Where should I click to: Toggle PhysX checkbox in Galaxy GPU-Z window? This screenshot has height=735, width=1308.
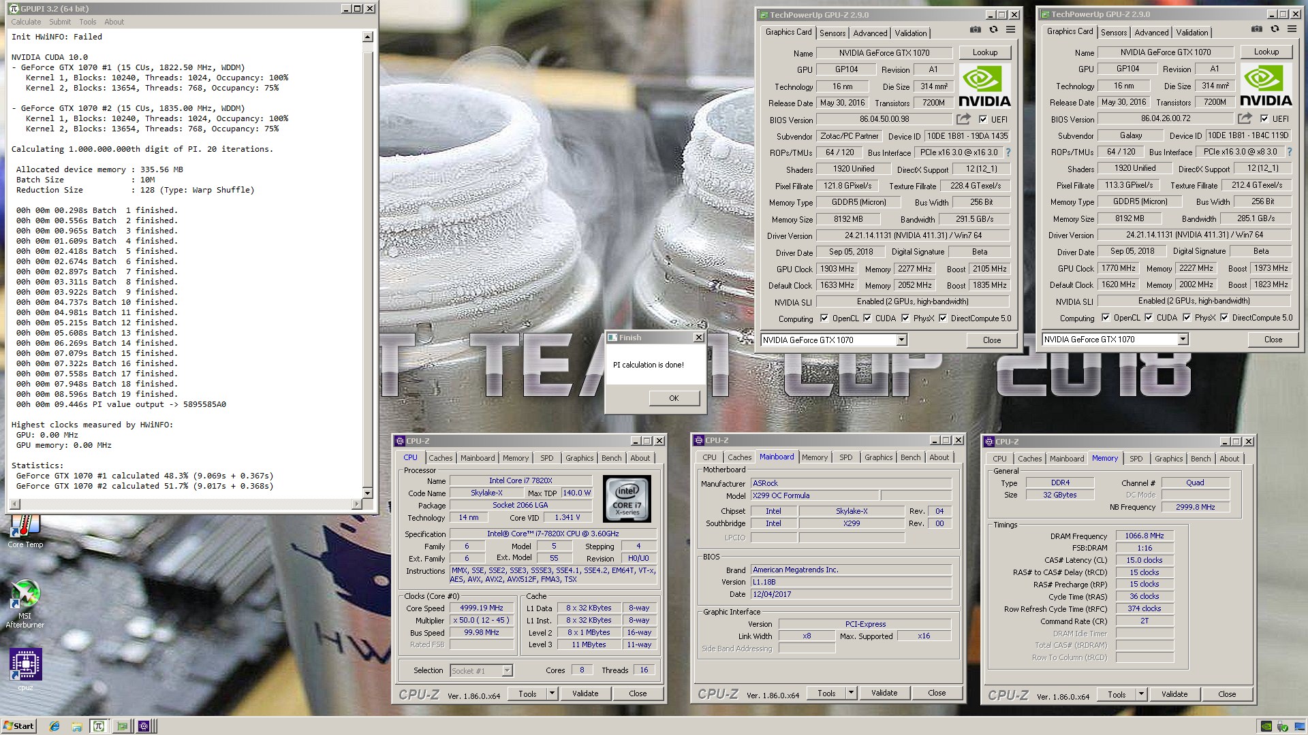1187,317
